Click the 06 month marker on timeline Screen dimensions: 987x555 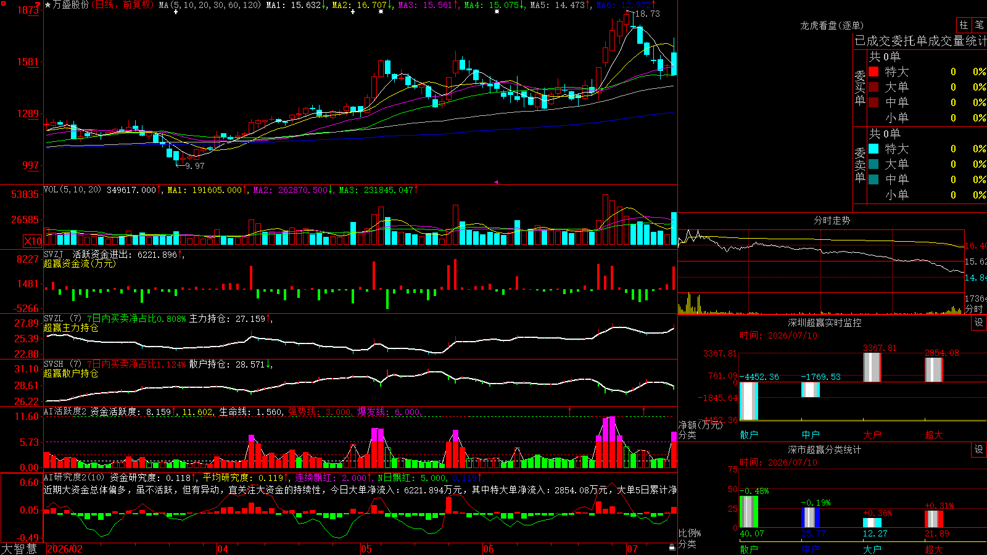point(489,549)
